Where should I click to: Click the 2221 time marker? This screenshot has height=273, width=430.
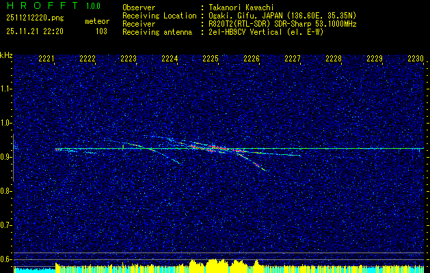click(46, 59)
